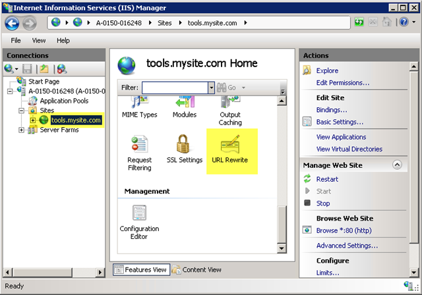The width and height of the screenshot is (422, 295).
Task: Click the Explore folder icon
Action: click(x=307, y=70)
